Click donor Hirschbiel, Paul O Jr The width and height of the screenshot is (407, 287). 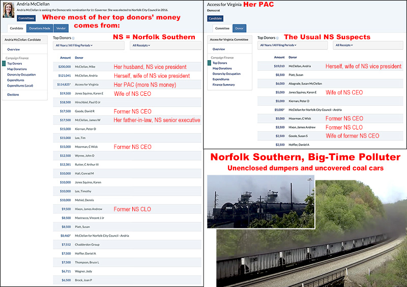coord(88,102)
